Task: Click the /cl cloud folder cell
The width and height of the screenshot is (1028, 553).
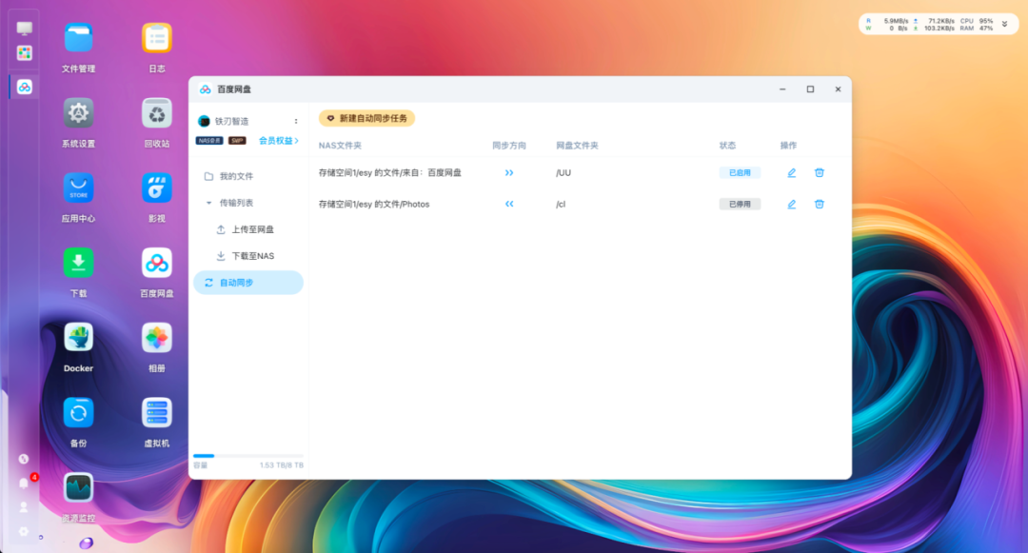Action: (x=561, y=205)
